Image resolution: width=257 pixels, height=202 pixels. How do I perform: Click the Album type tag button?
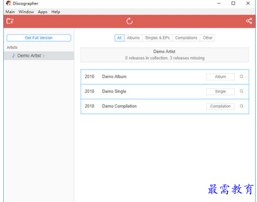tap(220, 77)
